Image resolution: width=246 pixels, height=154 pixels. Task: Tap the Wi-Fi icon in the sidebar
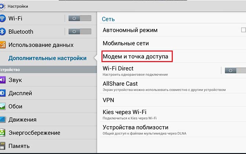pos(2,18)
